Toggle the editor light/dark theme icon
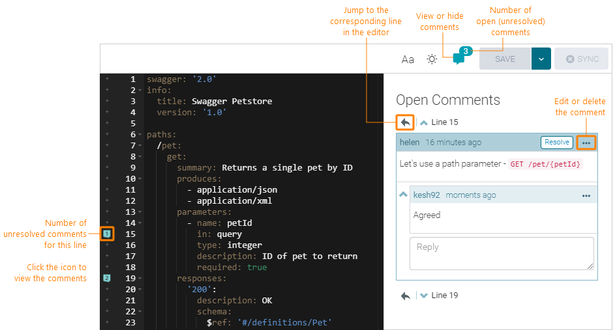The width and height of the screenshot is (615, 330). point(432,59)
